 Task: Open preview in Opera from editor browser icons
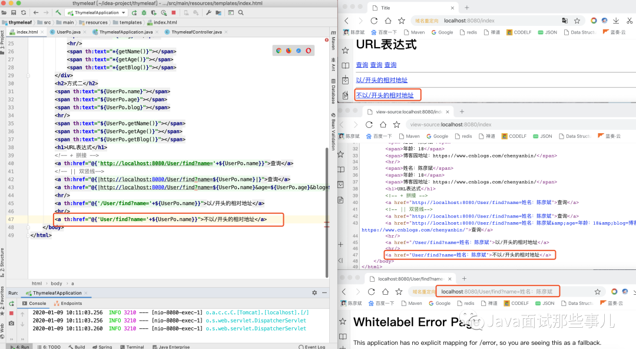pyautogui.click(x=309, y=51)
